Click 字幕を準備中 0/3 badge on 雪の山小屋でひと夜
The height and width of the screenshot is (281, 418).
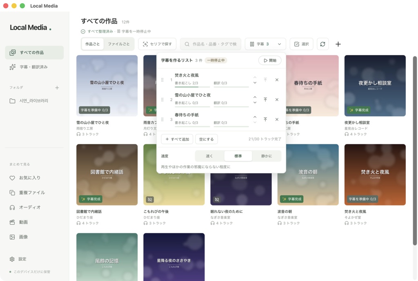pos(95,110)
